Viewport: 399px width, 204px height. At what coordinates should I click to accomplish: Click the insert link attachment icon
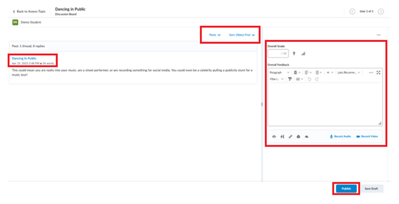290,137
